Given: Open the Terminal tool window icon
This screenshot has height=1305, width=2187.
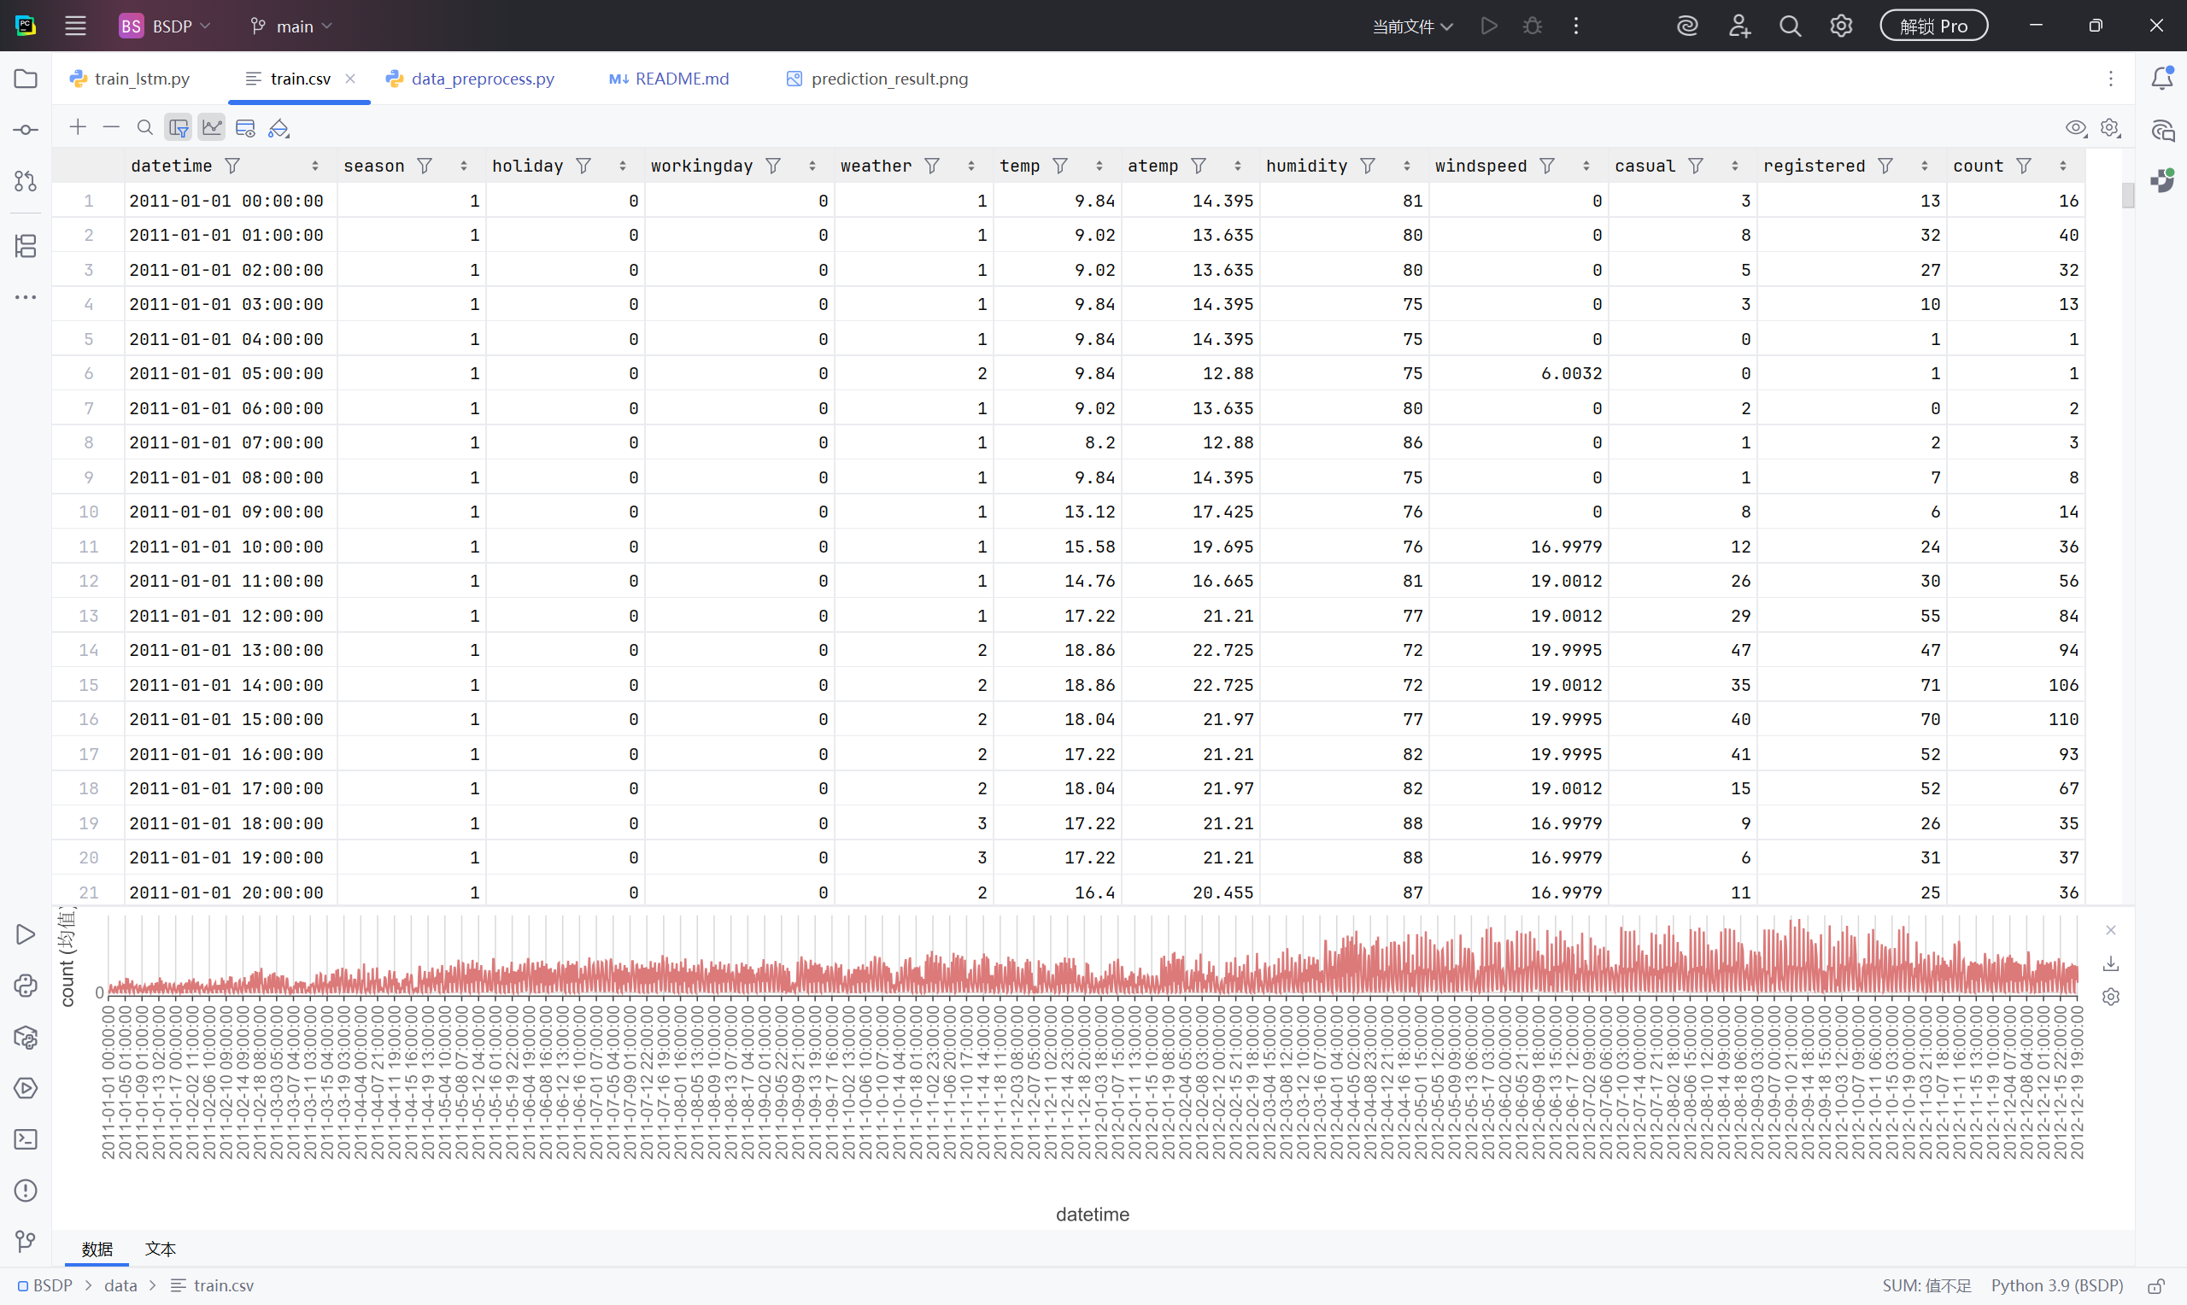Looking at the screenshot, I should (26, 1139).
